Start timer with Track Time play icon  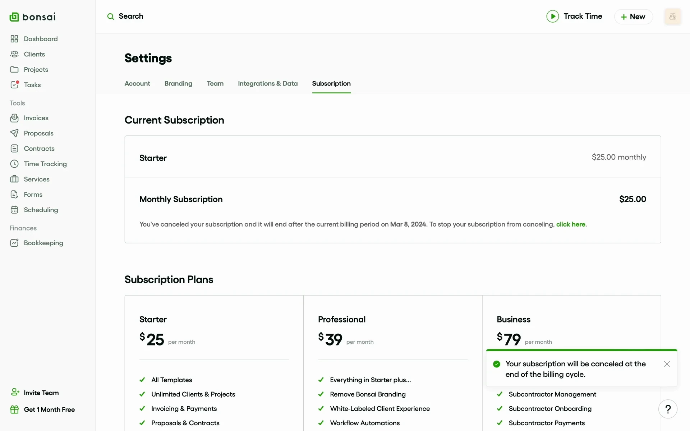pos(552,16)
